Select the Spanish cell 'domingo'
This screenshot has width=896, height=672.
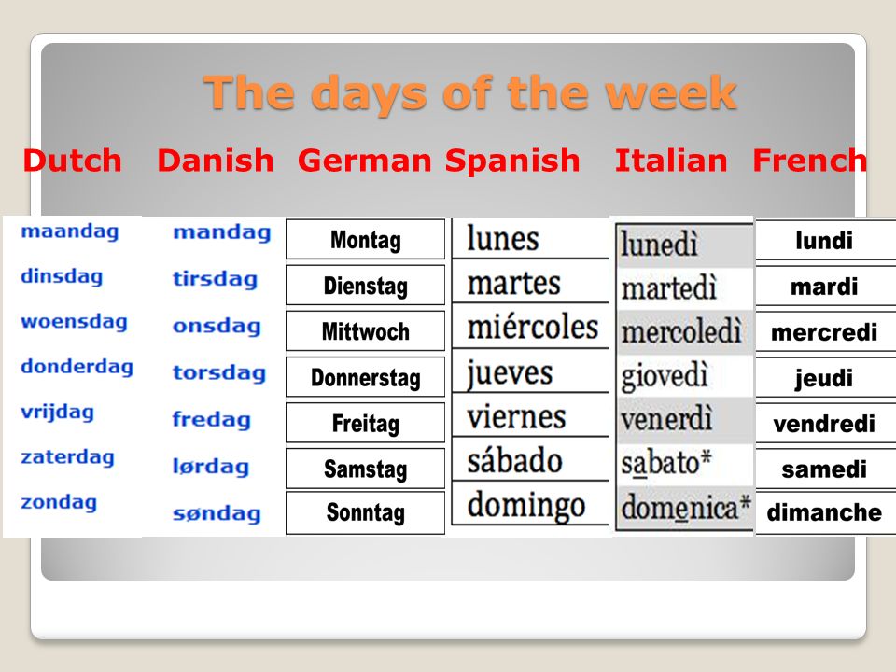pos(530,505)
